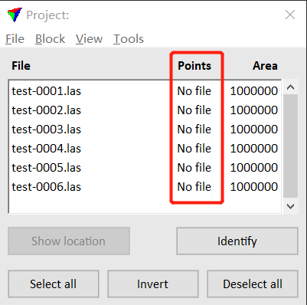Image resolution: width=307 pixels, height=305 pixels.
Task: Open the View menu
Action: [89, 39]
